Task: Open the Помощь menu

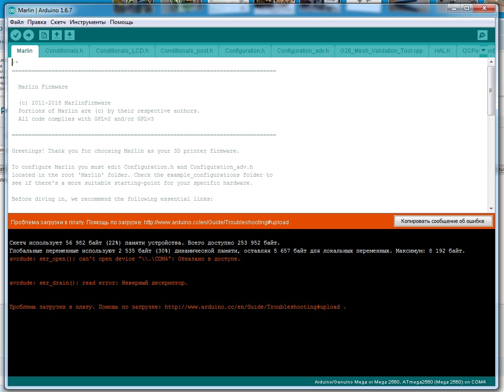Action: 121,22
